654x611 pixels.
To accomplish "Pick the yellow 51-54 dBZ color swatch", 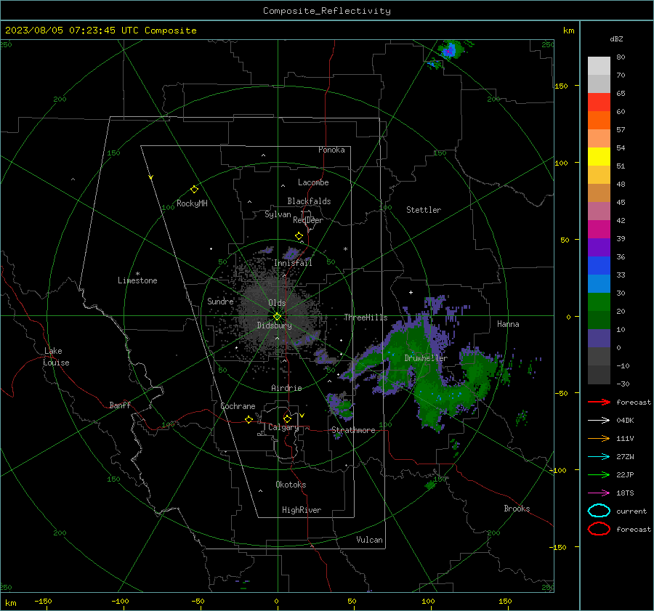I will pos(599,157).
